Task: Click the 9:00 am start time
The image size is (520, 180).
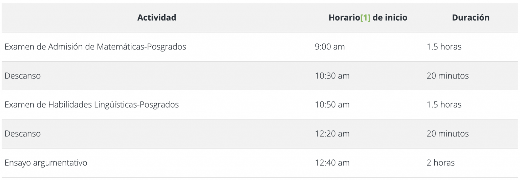Action: click(x=329, y=47)
